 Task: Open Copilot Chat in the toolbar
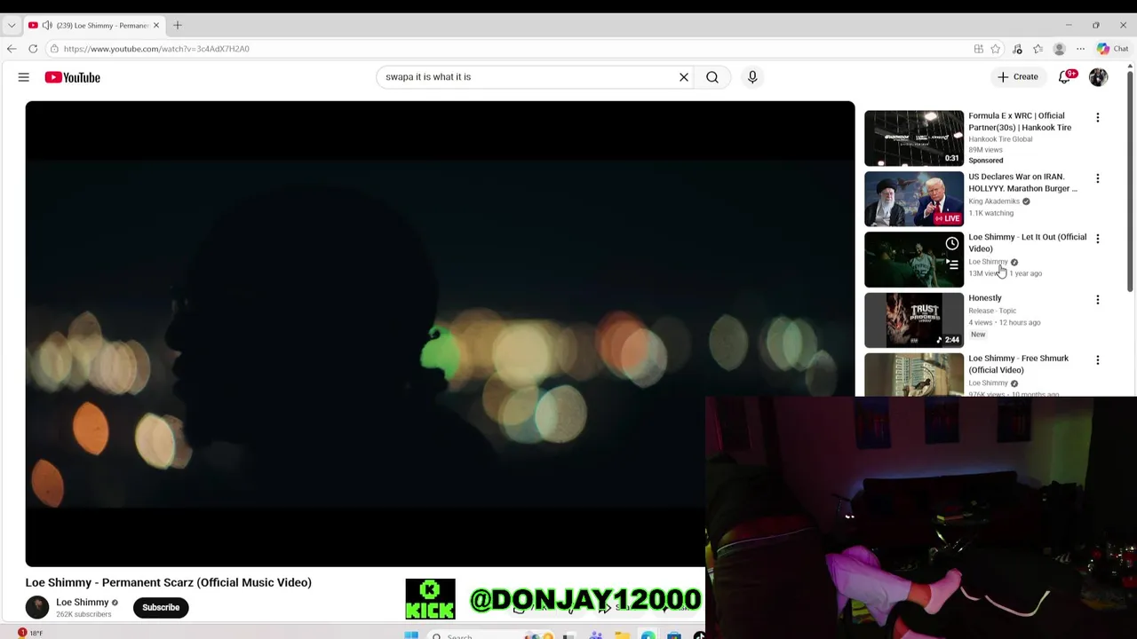tap(1113, 49)
